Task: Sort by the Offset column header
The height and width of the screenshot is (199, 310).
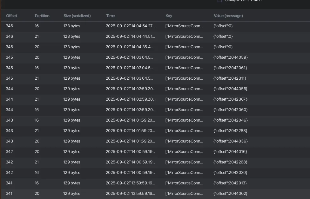Action: pyautogui.click(x=11, y=16)
